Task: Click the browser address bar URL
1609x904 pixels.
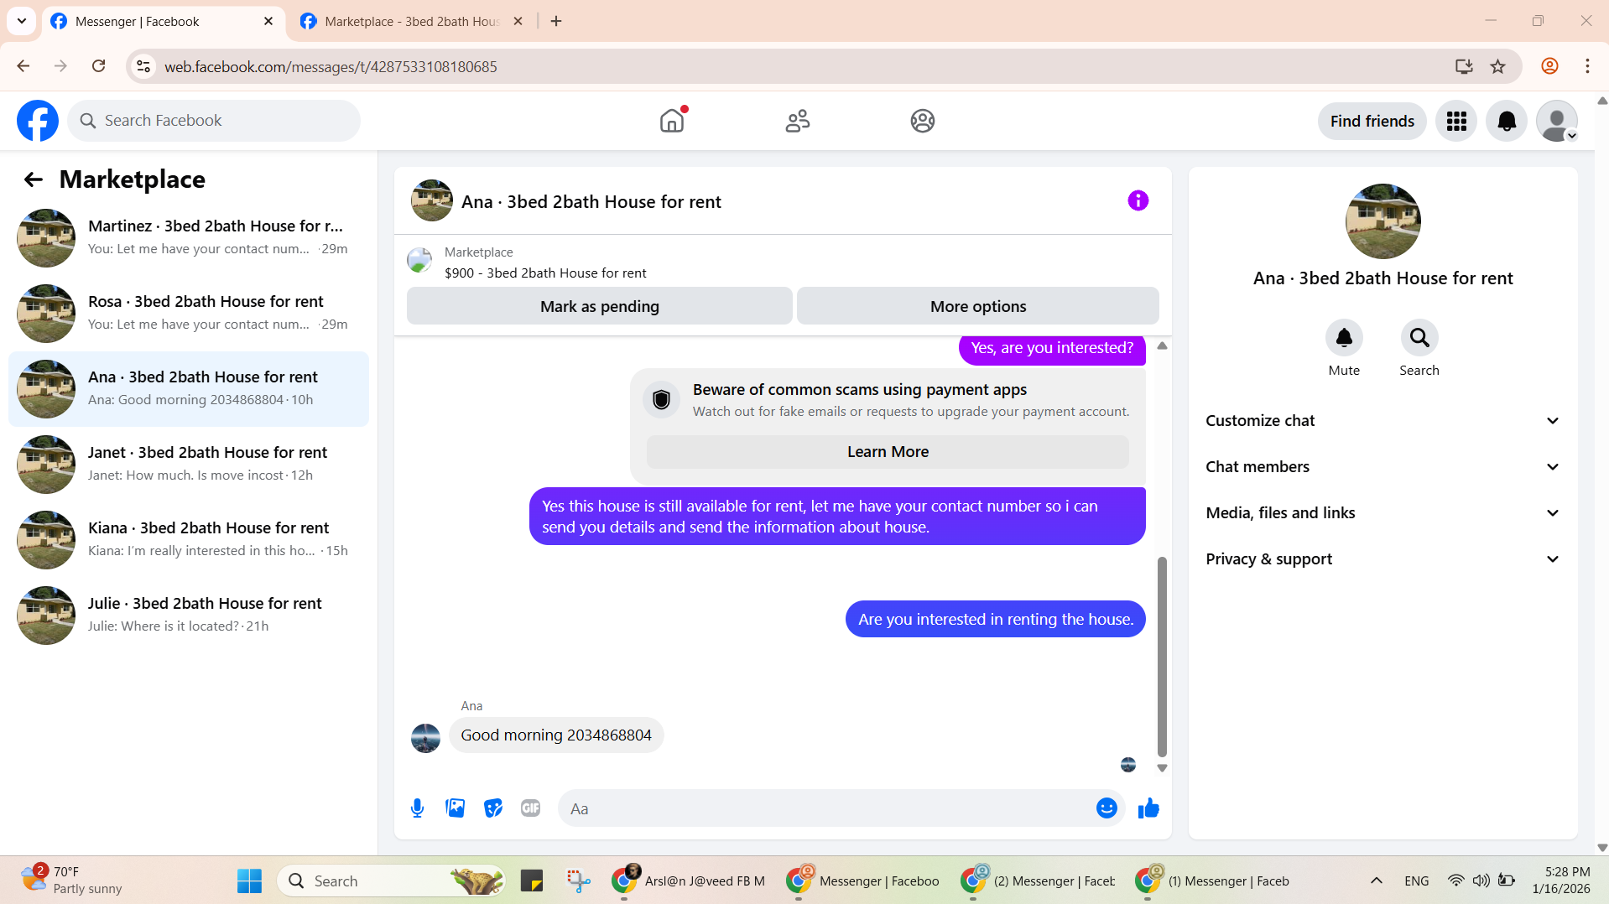Action: [x=331, y=67]
